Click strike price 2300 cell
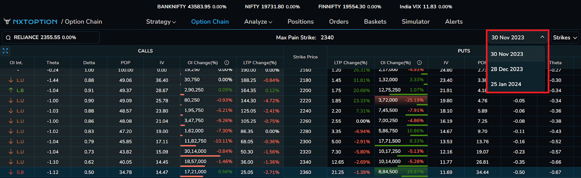The width and height of the screenshot is (581, 178). click(305, 141)
